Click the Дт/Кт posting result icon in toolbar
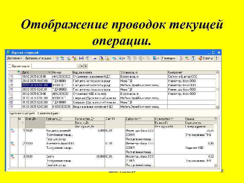244x183 pixels. 187,58
